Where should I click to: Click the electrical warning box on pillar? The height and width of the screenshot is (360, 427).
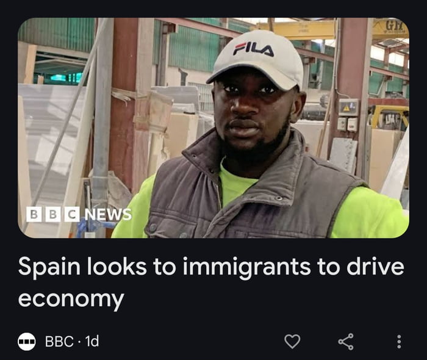click(x=348, y=107)
